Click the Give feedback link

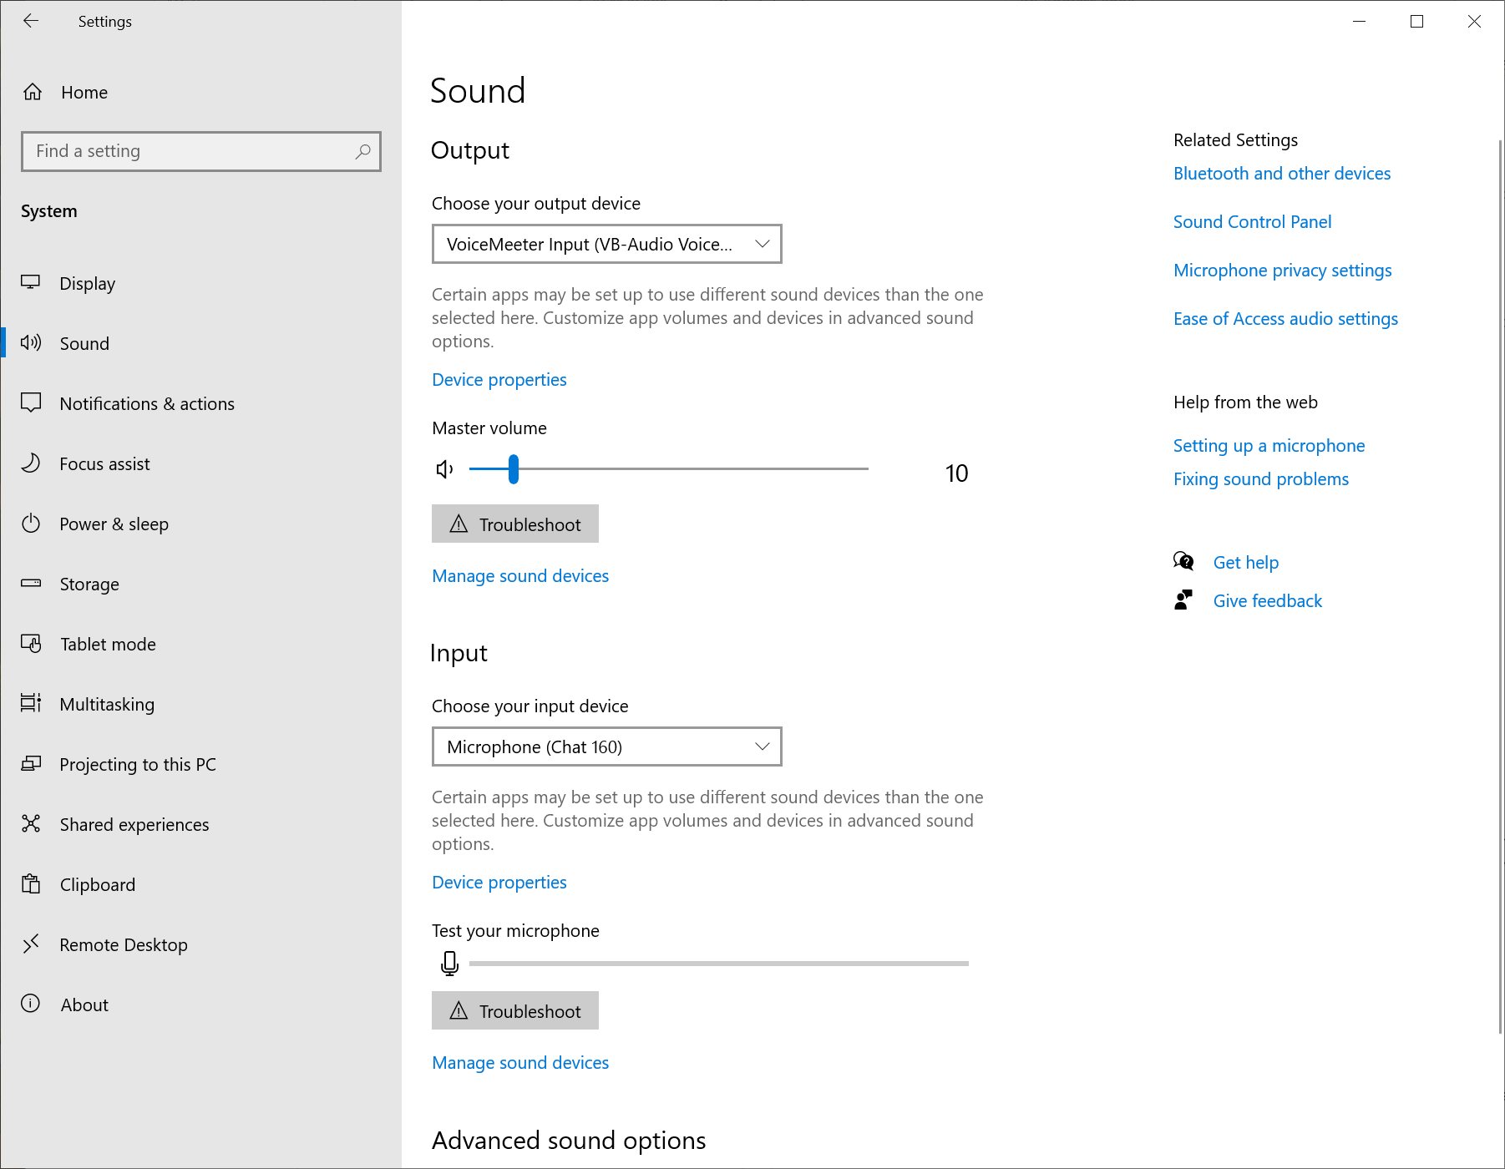point(1268,601)
